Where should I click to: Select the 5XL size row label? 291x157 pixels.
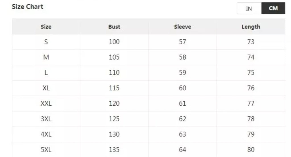pos(46,150)
